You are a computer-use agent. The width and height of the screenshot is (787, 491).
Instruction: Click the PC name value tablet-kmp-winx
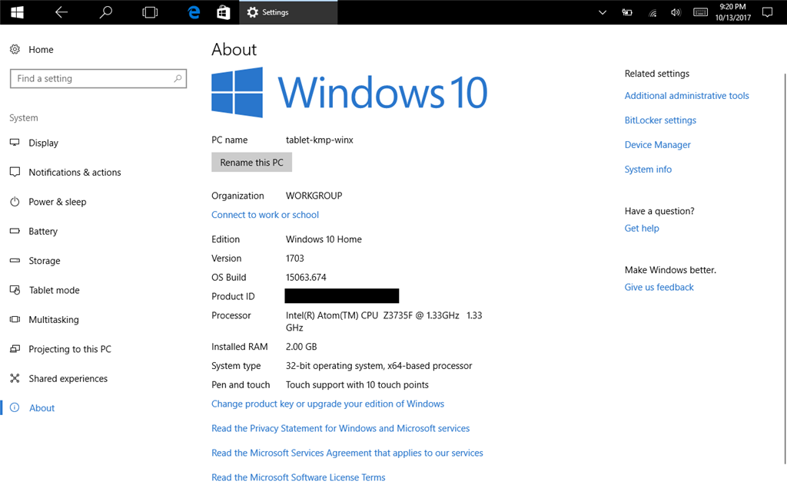[x=319, y=140]
